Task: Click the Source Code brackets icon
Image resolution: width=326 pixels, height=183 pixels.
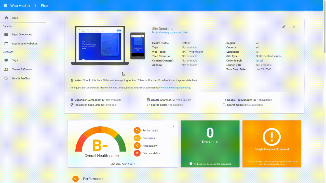Action: click(x=148, y=105)
